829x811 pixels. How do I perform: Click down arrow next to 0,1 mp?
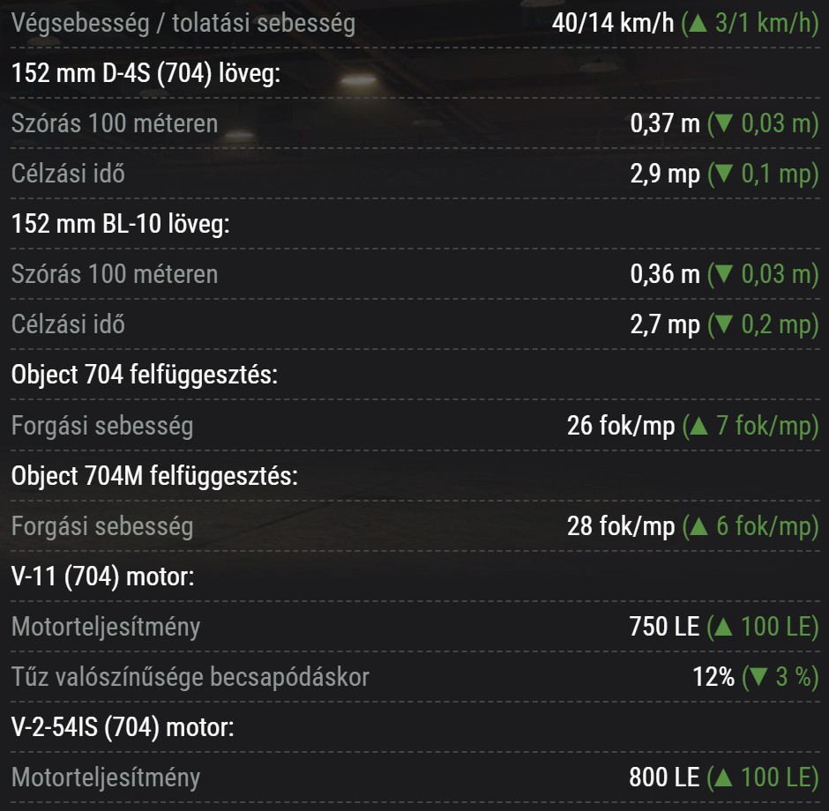point(724,174)
